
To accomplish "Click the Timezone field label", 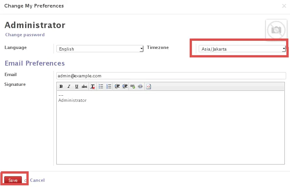I will [158, 47].
